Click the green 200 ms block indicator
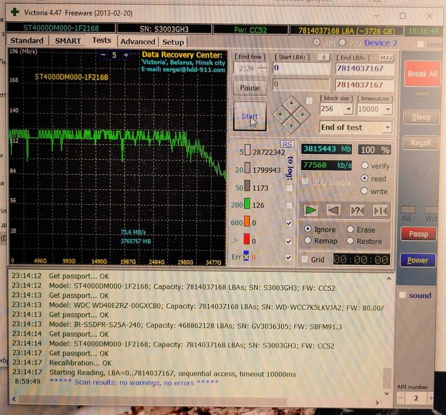The image size is (446, 415). [x=247, y=204]
